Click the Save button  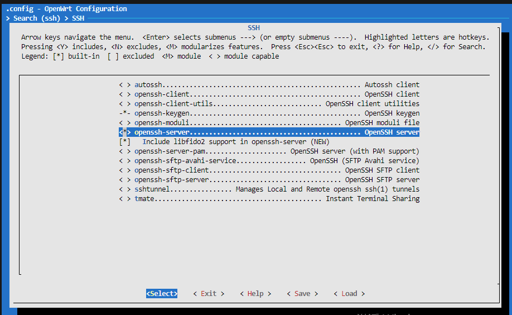[x=302, y=293]
